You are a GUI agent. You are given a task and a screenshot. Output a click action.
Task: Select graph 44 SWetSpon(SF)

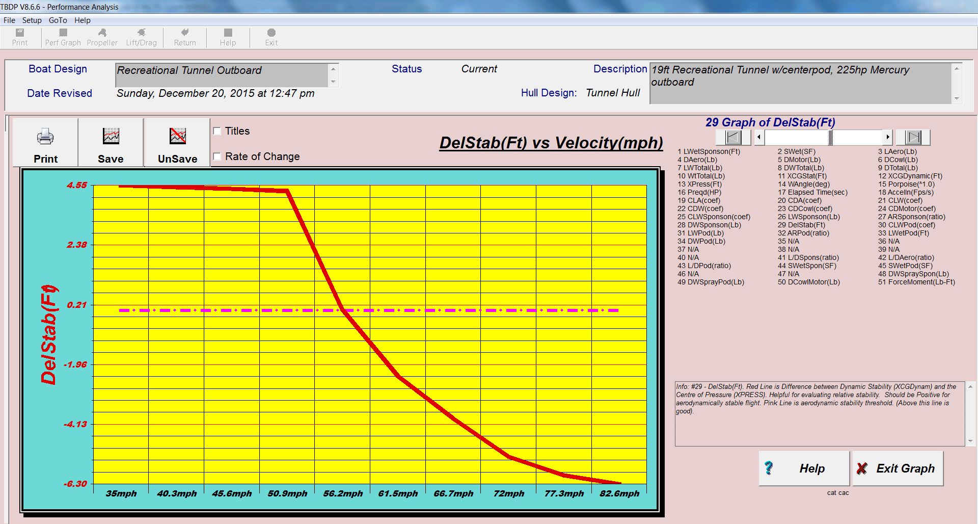[x=807, y=266]
